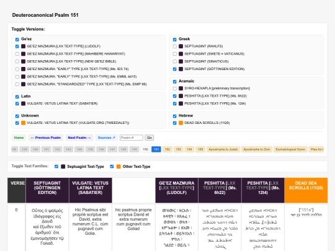
Task: Check Ge'ez Mazmura Early type Ms. IES 74
Action: coord(17,69)
